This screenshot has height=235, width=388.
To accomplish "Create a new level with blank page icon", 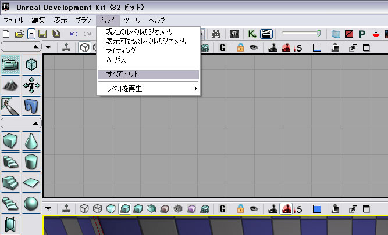I will click(x=6, y=34).
